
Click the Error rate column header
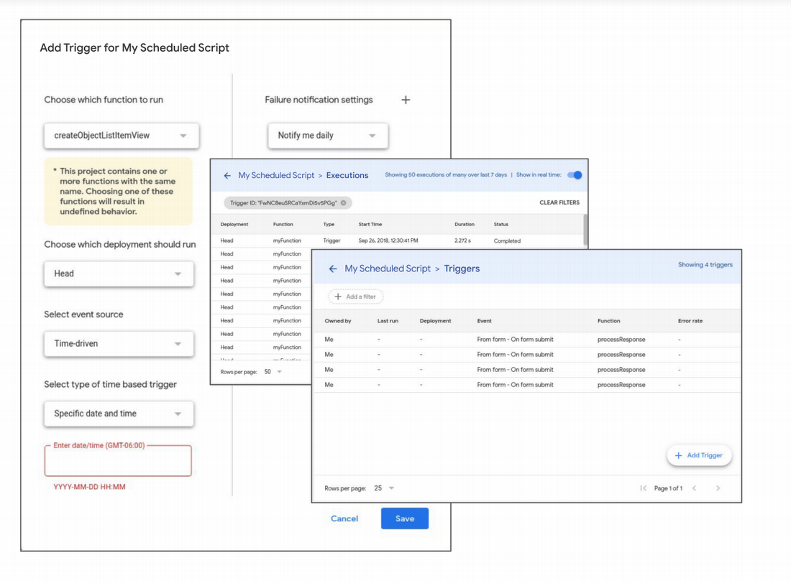point(690,321)
